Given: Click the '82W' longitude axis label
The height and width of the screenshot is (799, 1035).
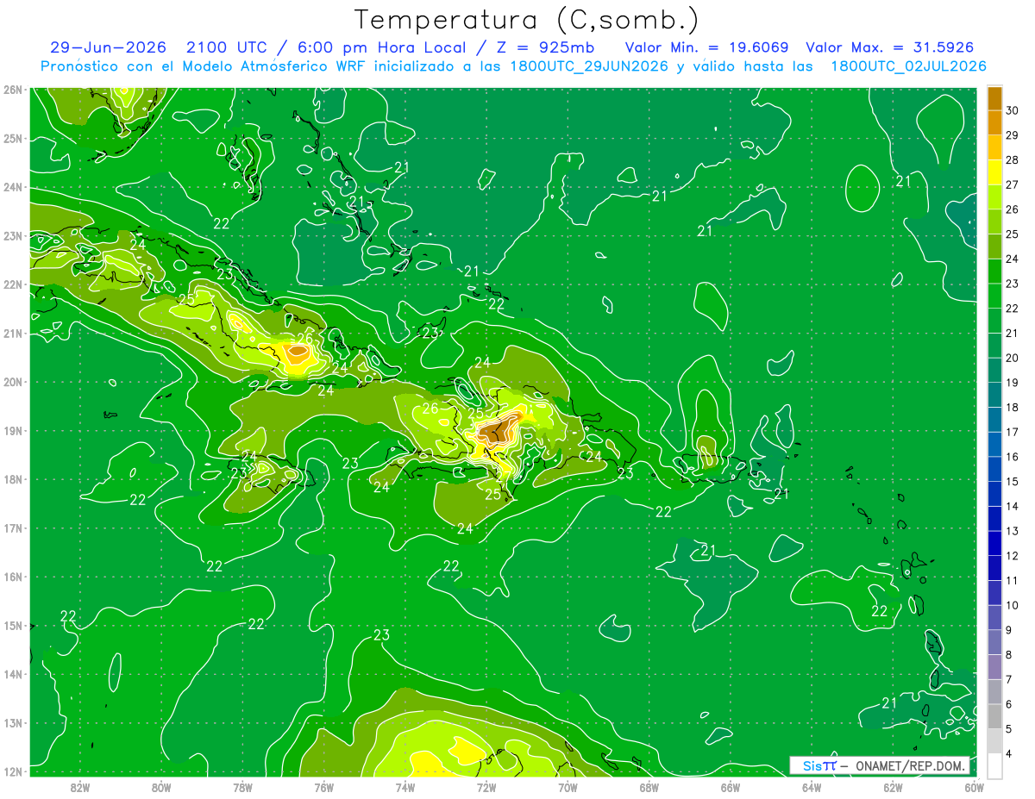Looking at the screenshot, I should [79, 786].
